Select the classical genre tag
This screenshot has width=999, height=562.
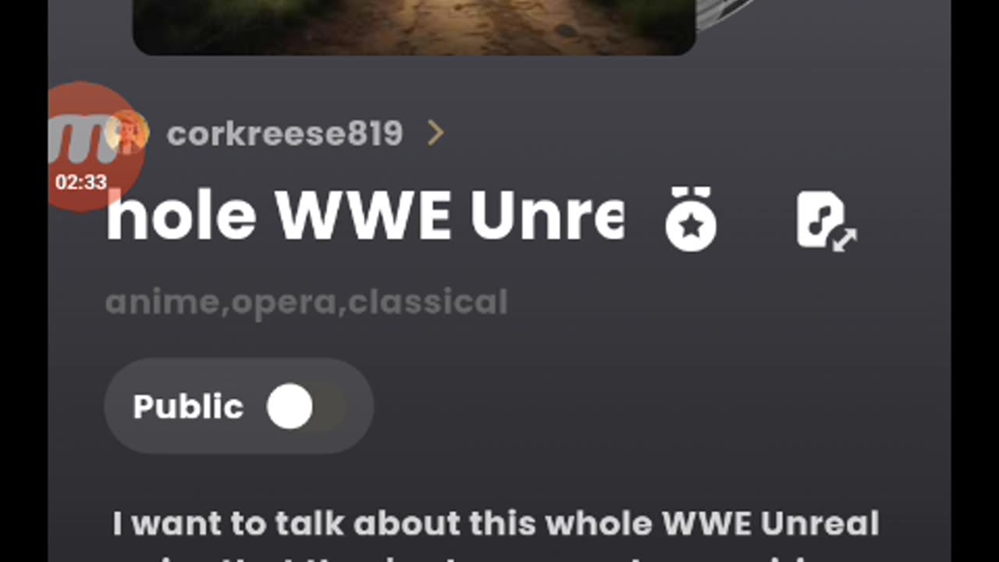pyautogui.click(x=428, y=301)
